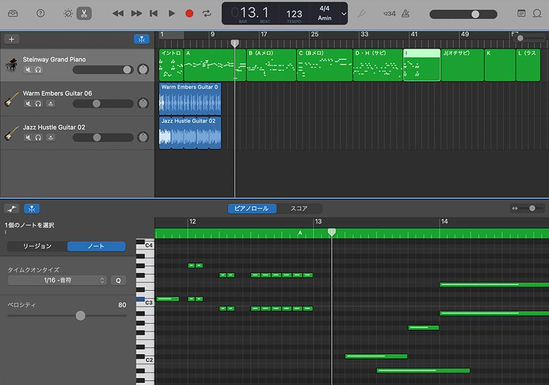This screenshot has height=385, width=549.
Task: Click the Play button in transport
Action: click(171, 13)
